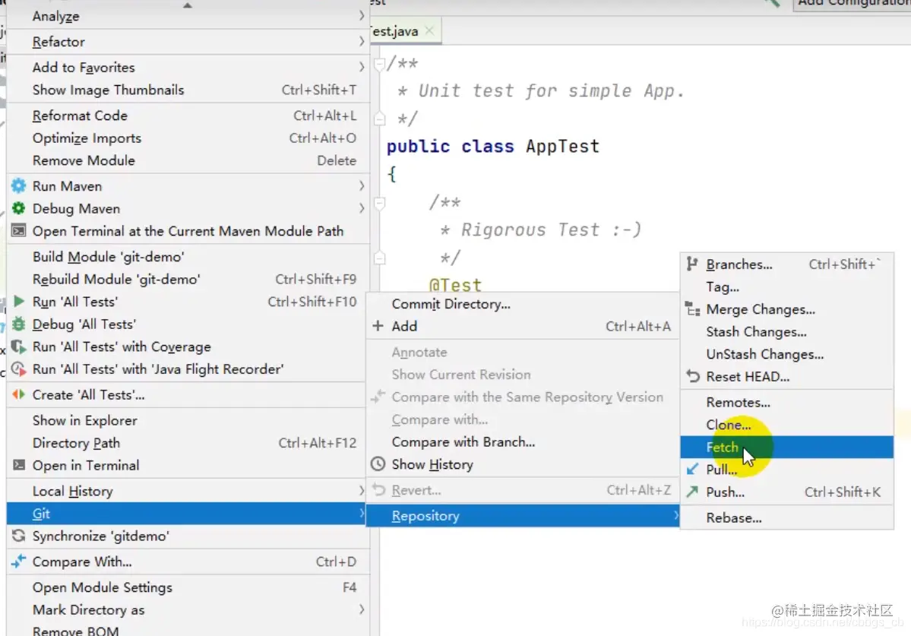Click the plus icon next to Add
Viewport: 911px width, 636px height.
tap(378, 326)
